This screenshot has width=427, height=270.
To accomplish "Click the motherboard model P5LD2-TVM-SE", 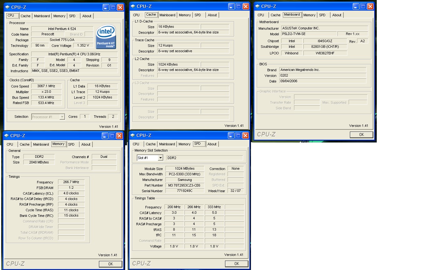I will (309, 34).
